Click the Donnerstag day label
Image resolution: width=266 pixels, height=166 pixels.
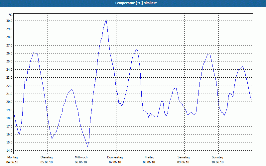[115, 157]
